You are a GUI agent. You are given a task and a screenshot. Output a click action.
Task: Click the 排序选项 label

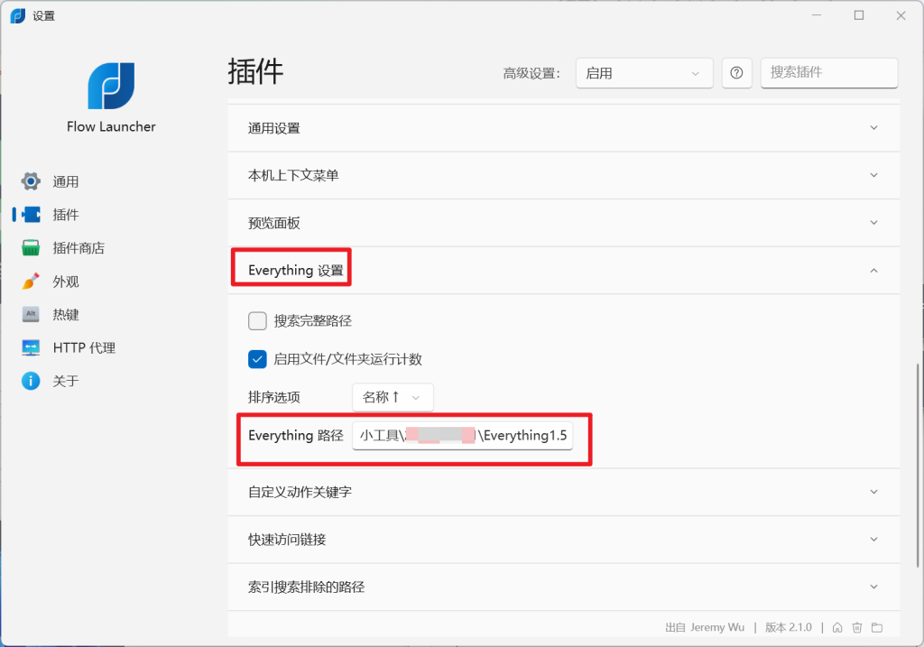tap(274, 397)
